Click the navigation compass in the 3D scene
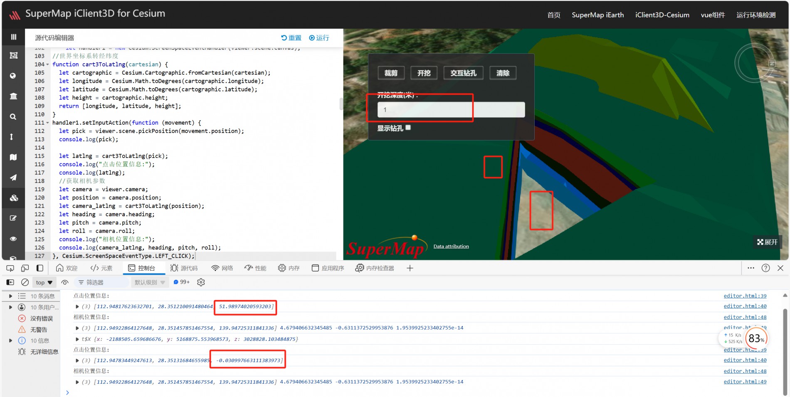 click(754, 64)
